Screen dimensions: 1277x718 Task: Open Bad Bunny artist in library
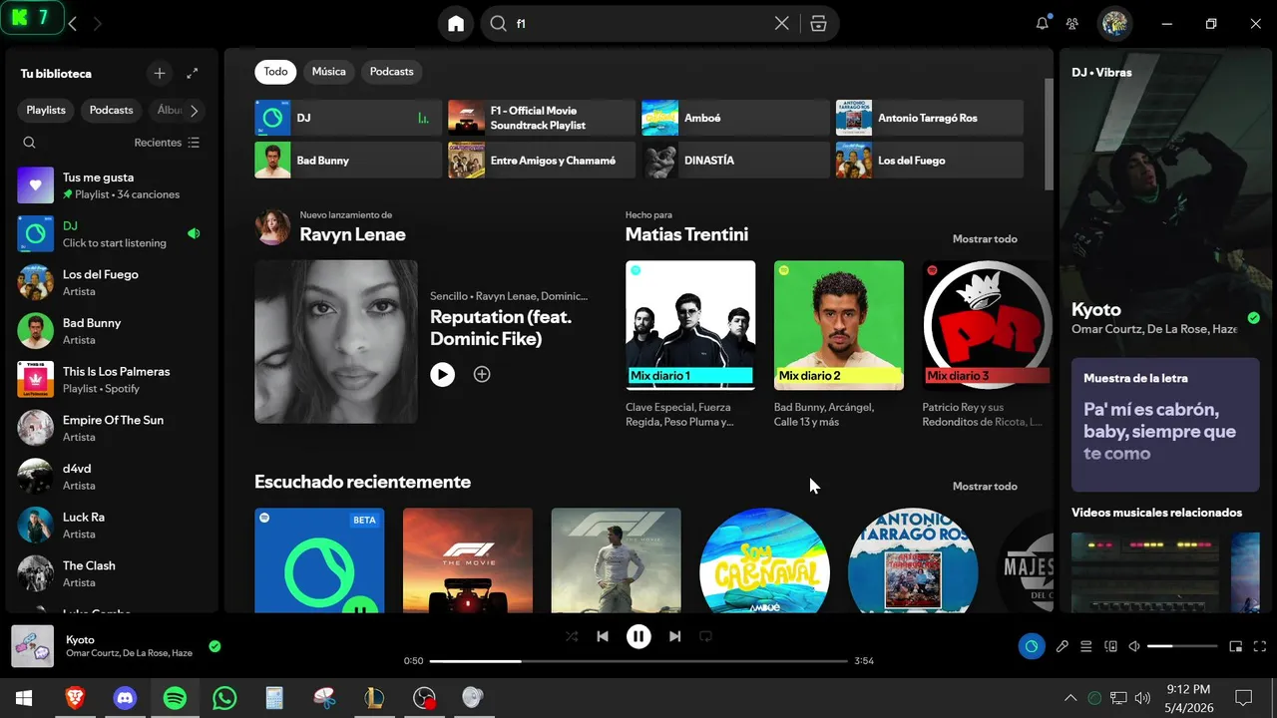112,331
